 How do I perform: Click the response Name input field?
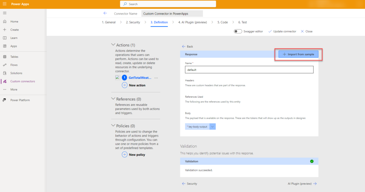pos(249,70)
